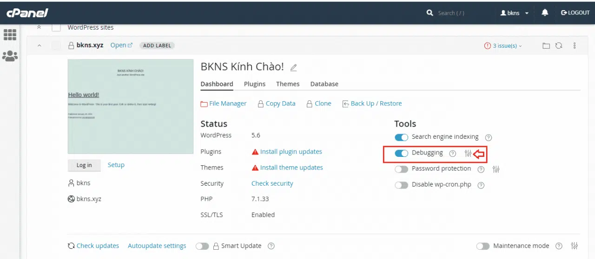The height and width of the screenshot is (259, 595).
Task: Open the users icon in sidebar
Action: pos(10,56)
